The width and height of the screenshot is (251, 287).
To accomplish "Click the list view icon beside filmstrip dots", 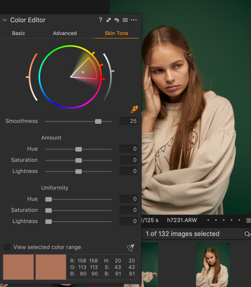I will 249,221.
